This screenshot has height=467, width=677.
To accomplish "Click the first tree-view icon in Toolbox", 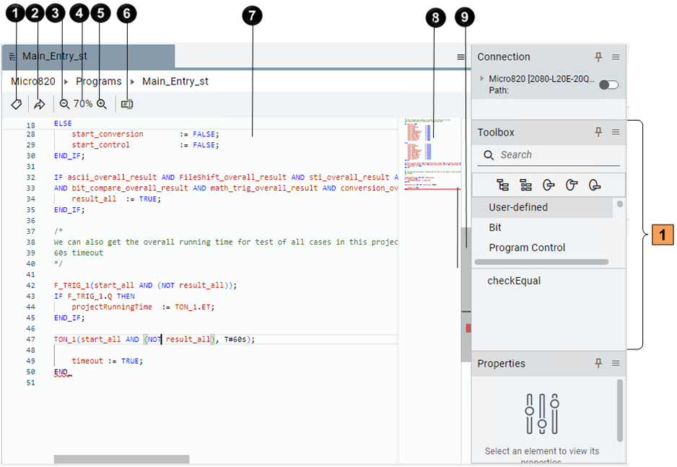I will click(502, 186).
